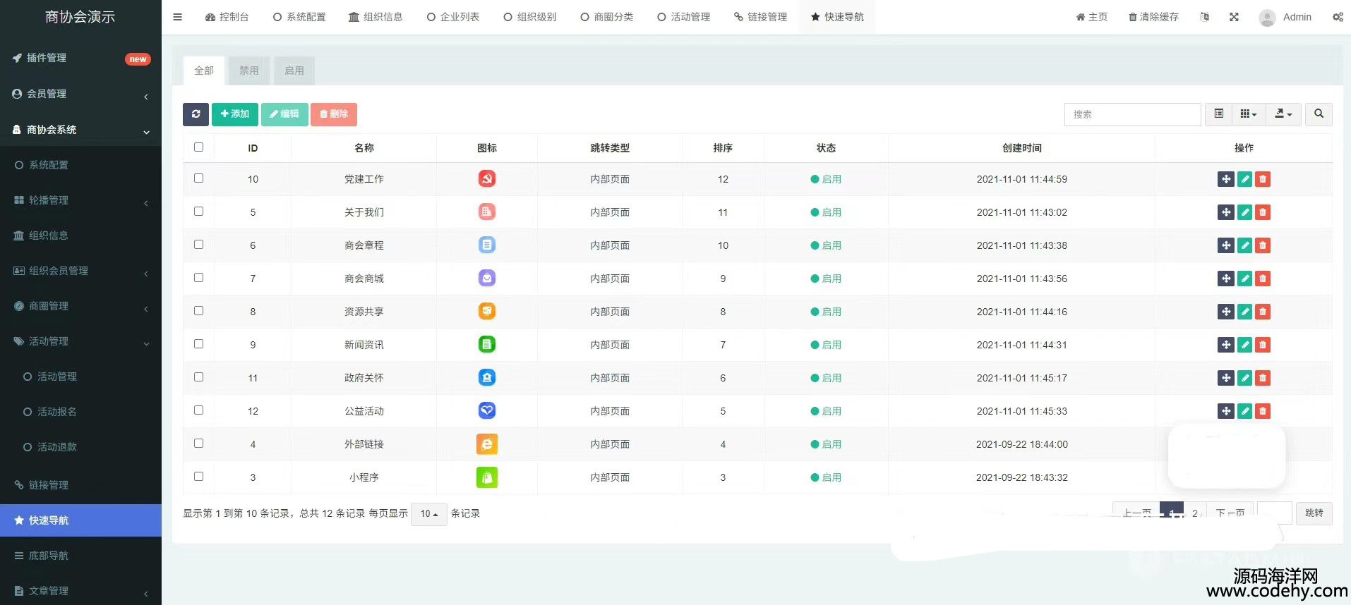Click the sidebar hamburger menu toggle

[178, 17]
